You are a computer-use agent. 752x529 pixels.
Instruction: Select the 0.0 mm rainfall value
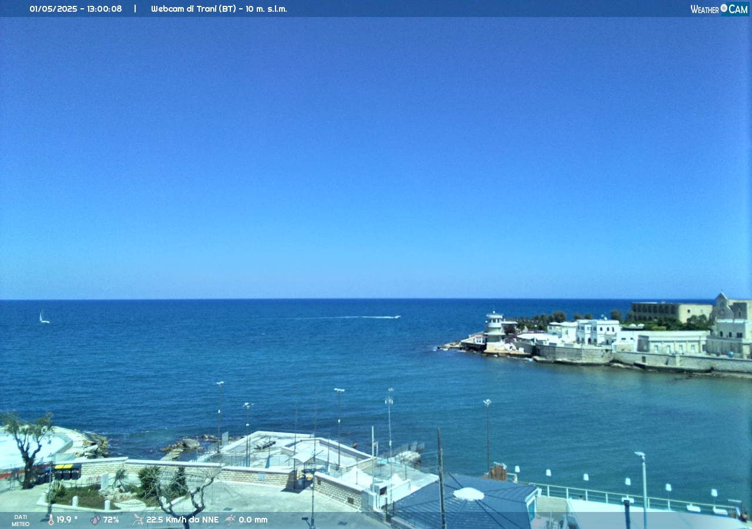pos(253,520)
